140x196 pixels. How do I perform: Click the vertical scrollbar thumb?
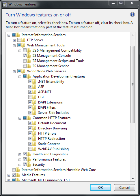[132, 84]
